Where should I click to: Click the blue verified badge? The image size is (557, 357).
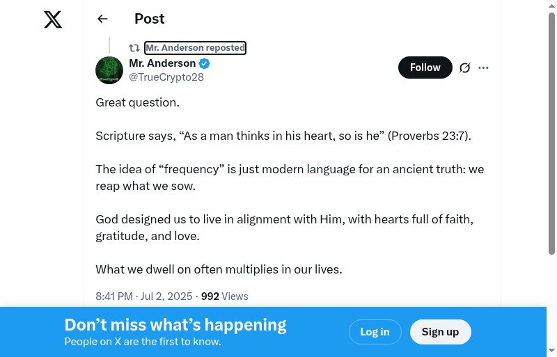(205, 63)
